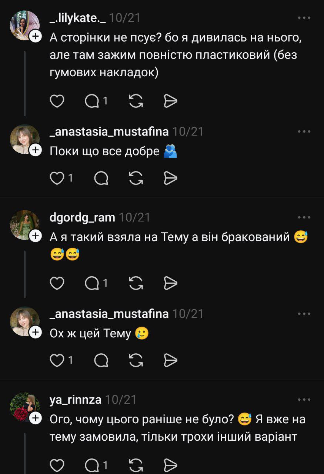Viewport: 324px width, 474px height.
Task: Reply to the 'Поки що все добре' comment
Action: click(x=101, y=178)
